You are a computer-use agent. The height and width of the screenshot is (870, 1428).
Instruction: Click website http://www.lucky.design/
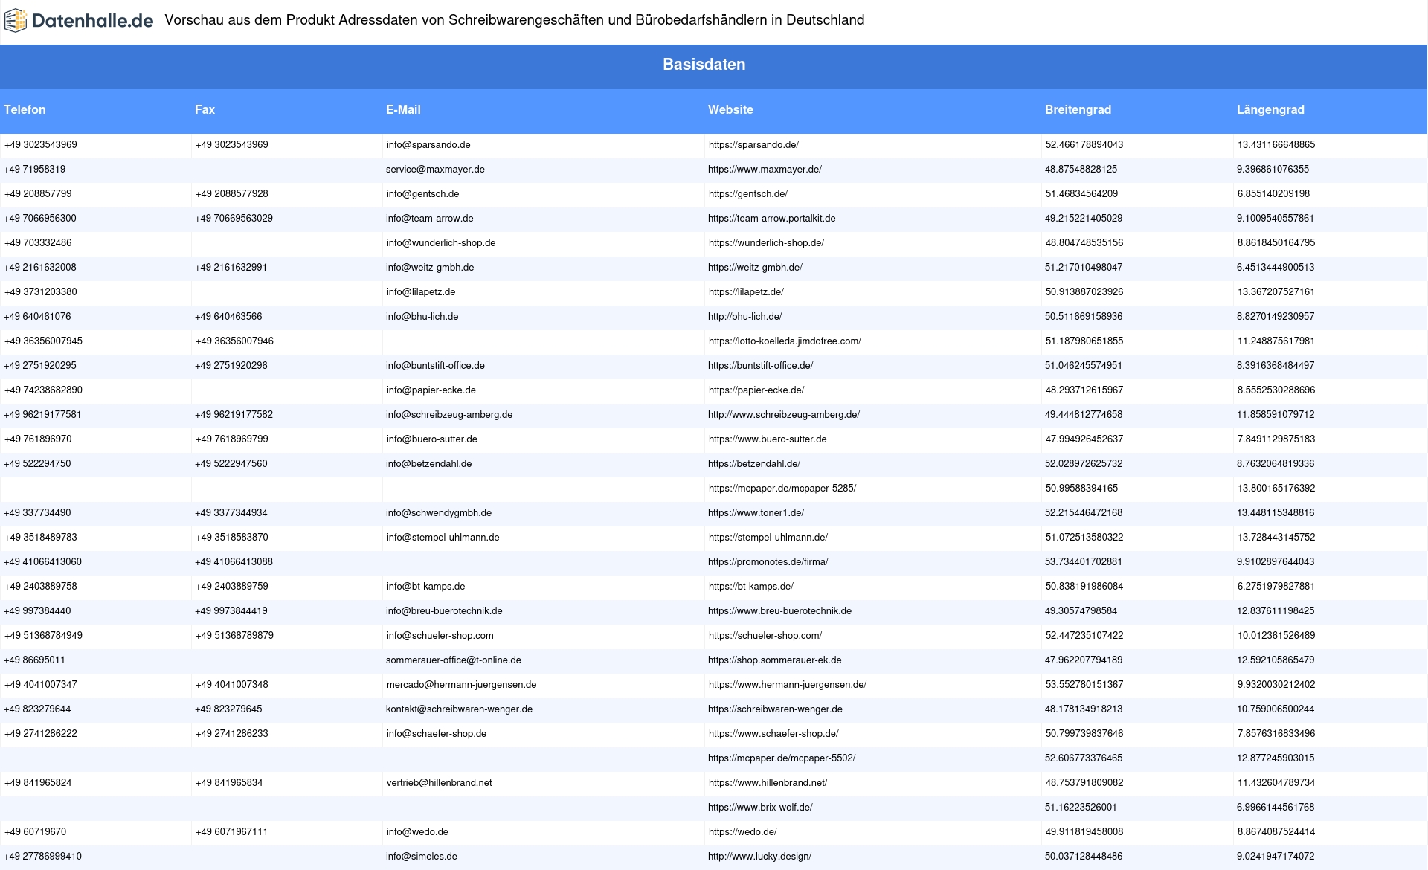point(759,857)
